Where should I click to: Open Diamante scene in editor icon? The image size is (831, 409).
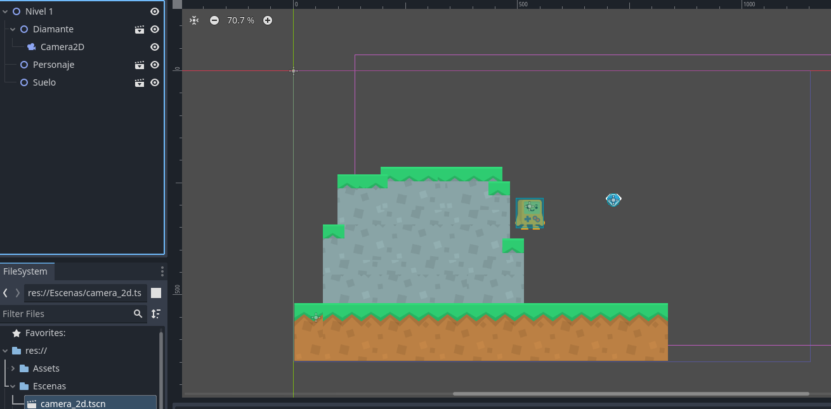[x=140, y=29]
